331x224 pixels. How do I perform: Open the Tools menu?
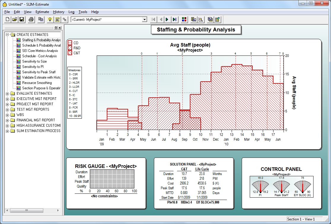pyautogui.click(x=83, y=12)
